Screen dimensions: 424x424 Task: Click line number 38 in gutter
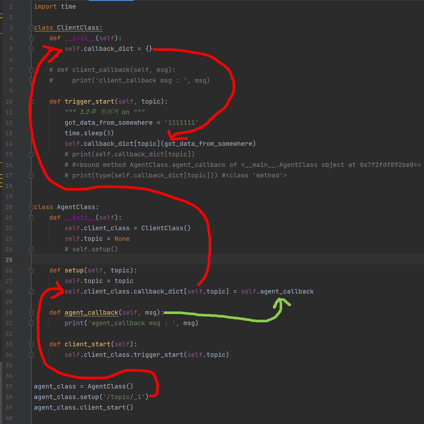(9, 397)
